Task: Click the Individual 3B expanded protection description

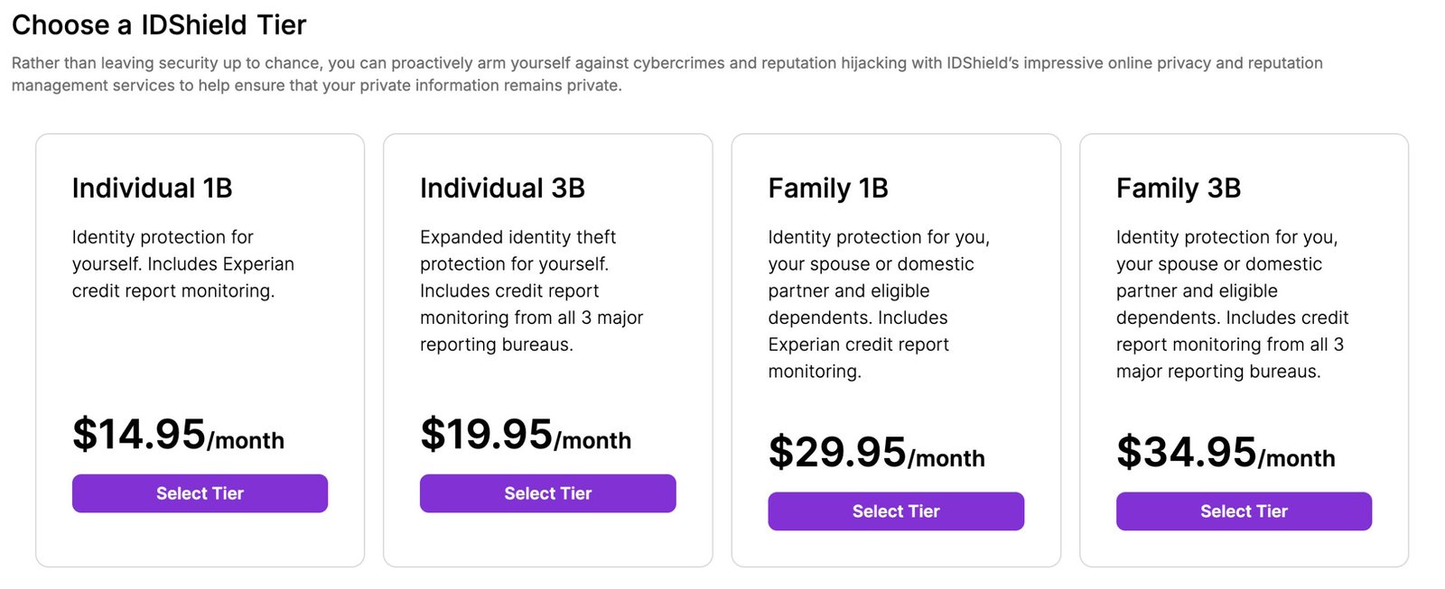Action: click(531, 290)
